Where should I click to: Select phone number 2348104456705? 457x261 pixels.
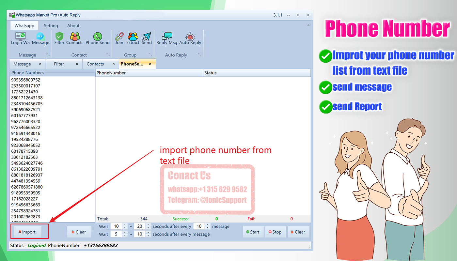[x=27, y=104]
